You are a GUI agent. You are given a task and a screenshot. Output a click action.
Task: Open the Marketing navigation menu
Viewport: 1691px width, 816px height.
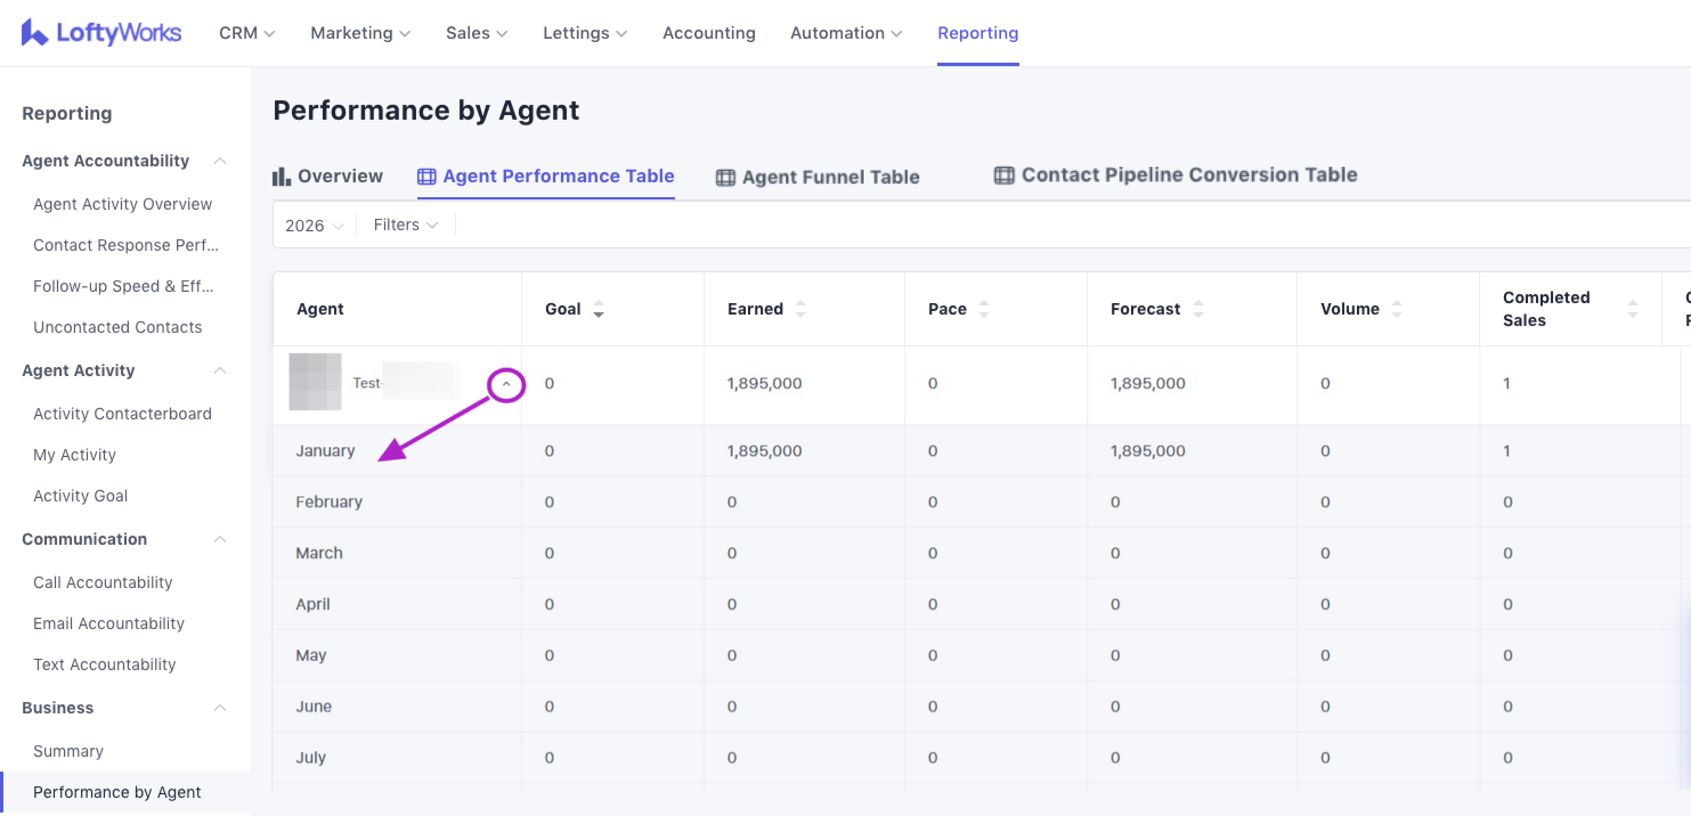pyautogui.click(x=360, y=33)
